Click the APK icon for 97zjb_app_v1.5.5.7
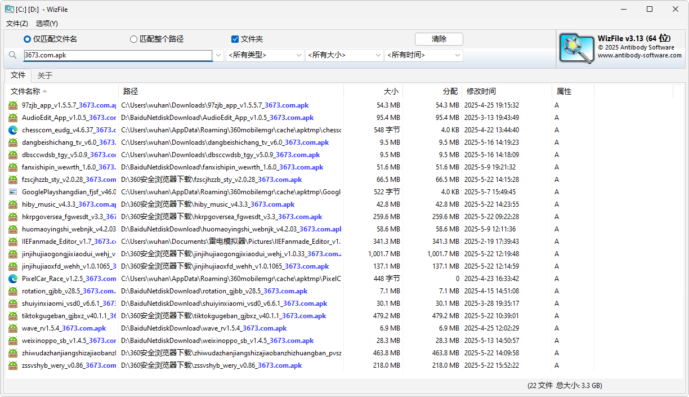This screenshot has height=397, width=689. point(13,105)
